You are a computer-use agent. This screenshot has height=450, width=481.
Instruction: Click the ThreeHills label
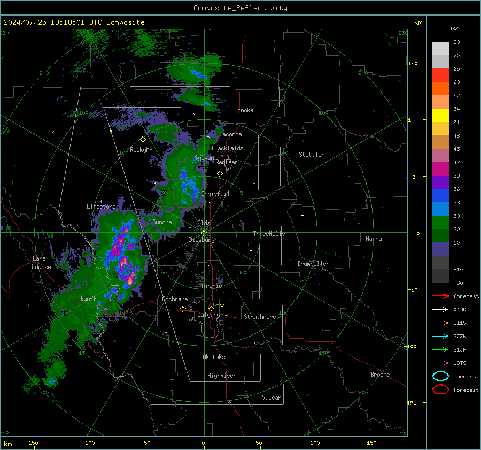(x=269, y=234)
